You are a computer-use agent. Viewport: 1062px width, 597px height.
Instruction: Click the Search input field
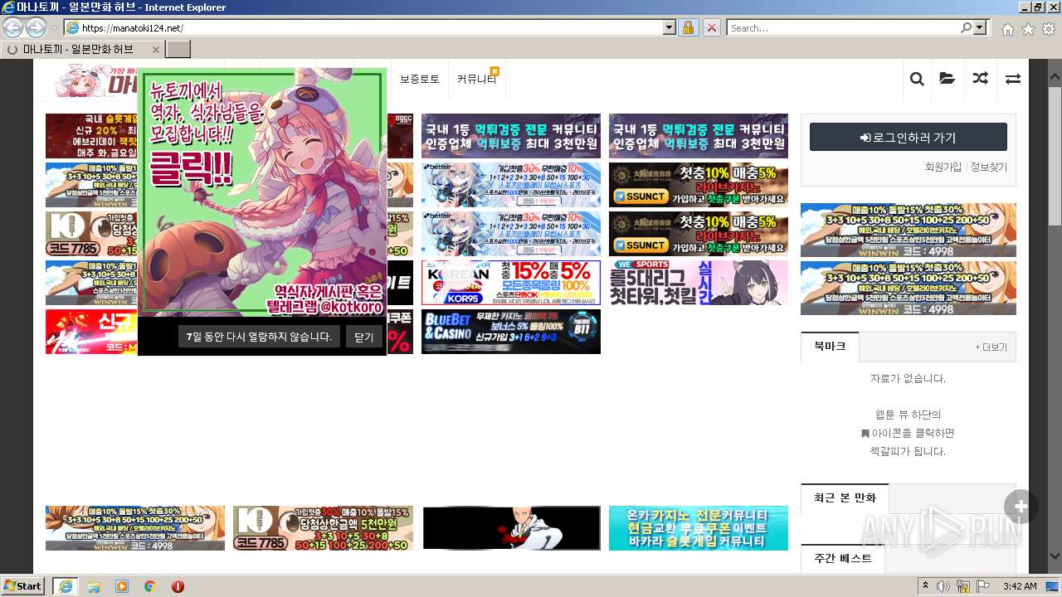842,27
